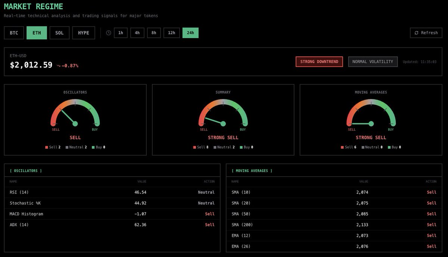448x257 pixels.
Task: Click the Sell action for SMA (200)
Action: point(432,225)
